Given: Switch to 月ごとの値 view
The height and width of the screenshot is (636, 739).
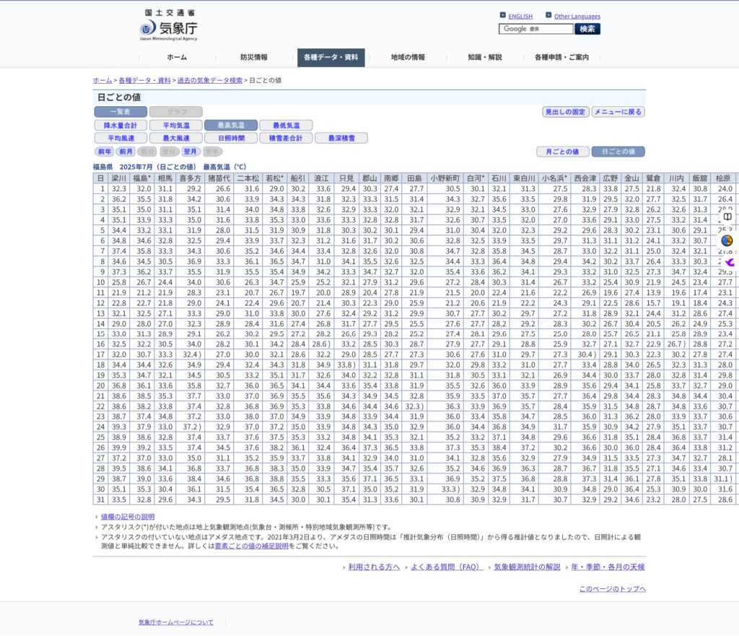Looking at the screenshot, I should pos(562,152).
